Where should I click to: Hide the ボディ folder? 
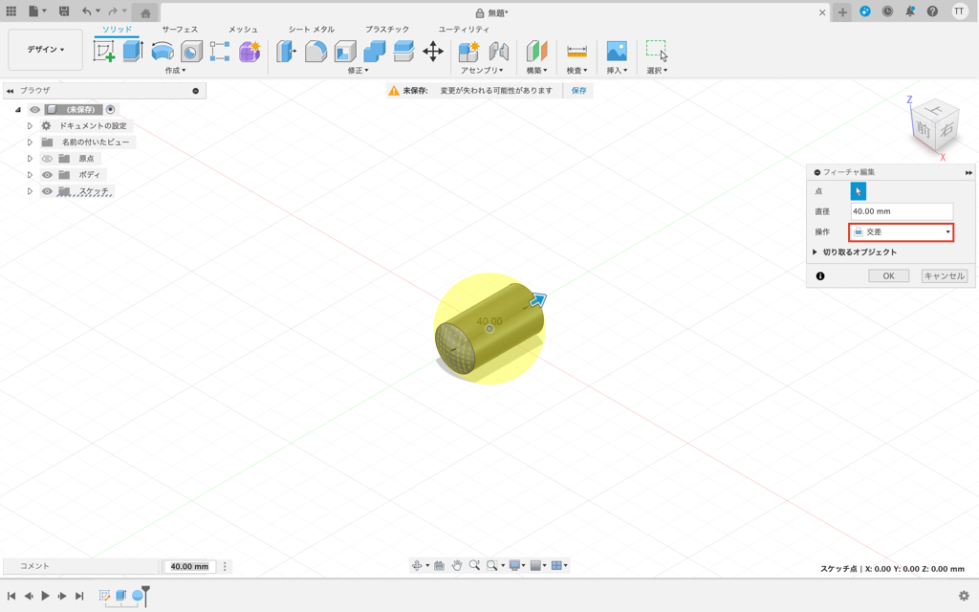pos(47,175)
